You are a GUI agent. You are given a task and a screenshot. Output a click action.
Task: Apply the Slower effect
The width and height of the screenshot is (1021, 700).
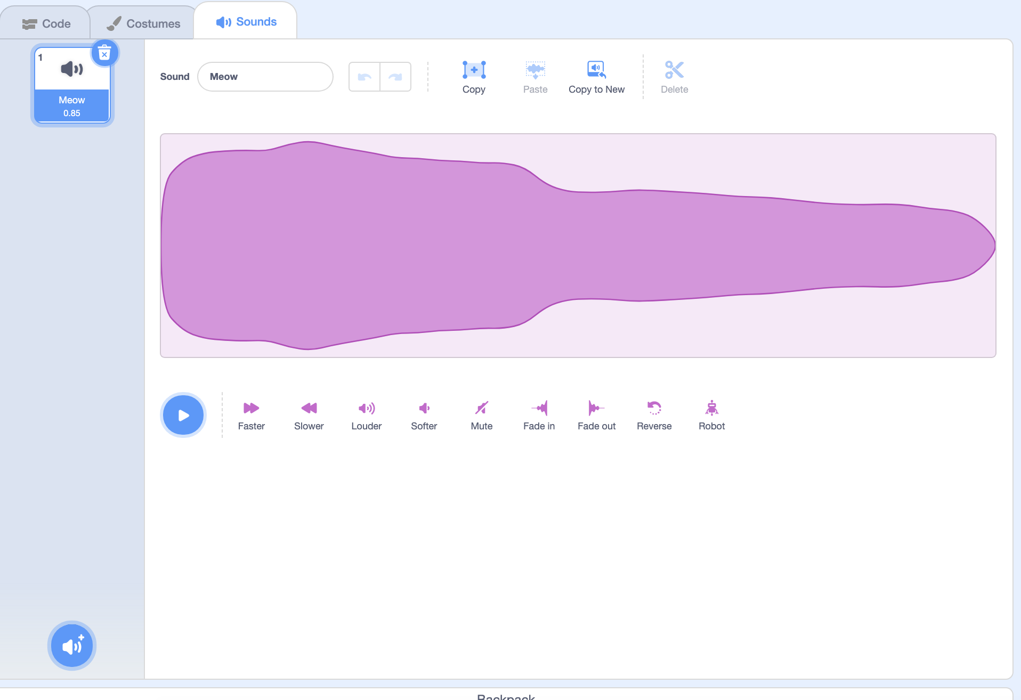click(x=309, y=414)
